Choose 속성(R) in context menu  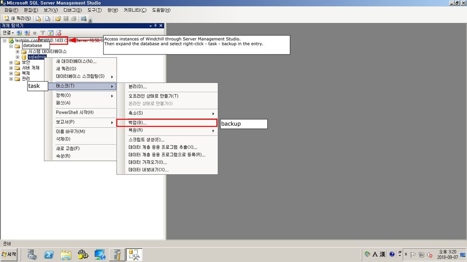pyautogui.click(x=80, y=156)
